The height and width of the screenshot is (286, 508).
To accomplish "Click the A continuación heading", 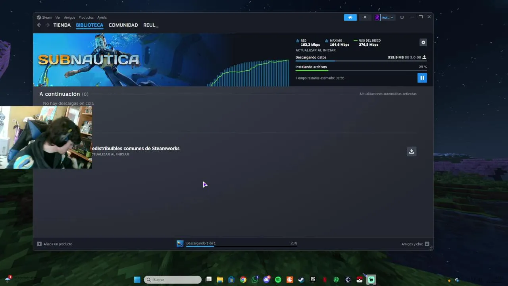I will 60,94.
